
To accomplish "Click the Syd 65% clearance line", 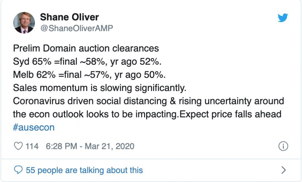I will [x=87, y=62].
